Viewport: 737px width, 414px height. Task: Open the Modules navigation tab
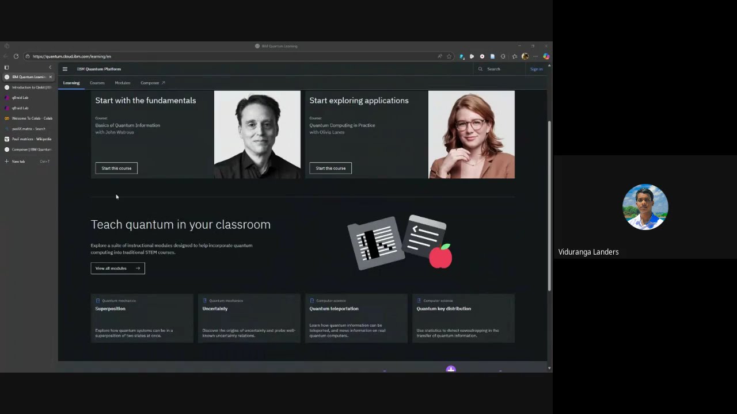[x=123, y=83]
